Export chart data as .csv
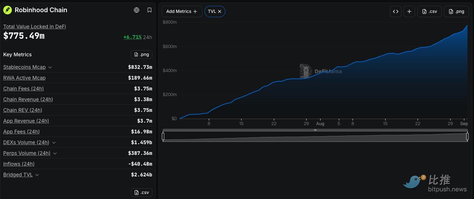The width and height of the screenshot is (474, 199). 429,11
